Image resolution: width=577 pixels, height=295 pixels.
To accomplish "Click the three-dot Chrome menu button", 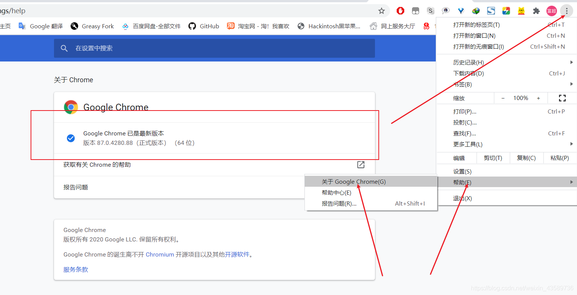I will click(x=566, y=11).
